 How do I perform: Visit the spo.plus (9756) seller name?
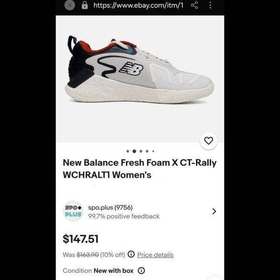[x=110, y=208]
